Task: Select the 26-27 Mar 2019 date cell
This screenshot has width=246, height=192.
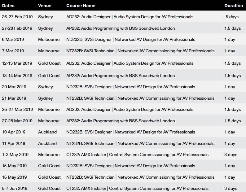Action: 17,109
